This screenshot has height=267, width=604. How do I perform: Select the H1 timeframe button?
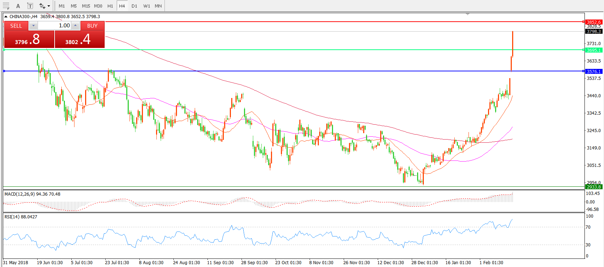click(x=110, y=6)
